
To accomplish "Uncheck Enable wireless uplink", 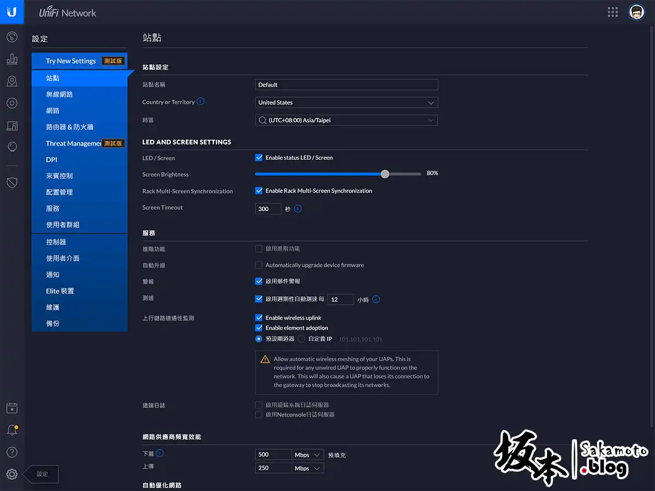I will coord(259,318).
